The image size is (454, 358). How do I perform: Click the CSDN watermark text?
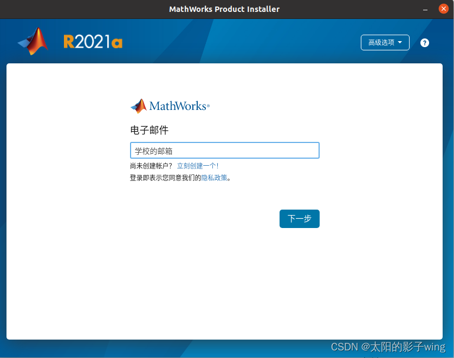click(x=387, y=347)
